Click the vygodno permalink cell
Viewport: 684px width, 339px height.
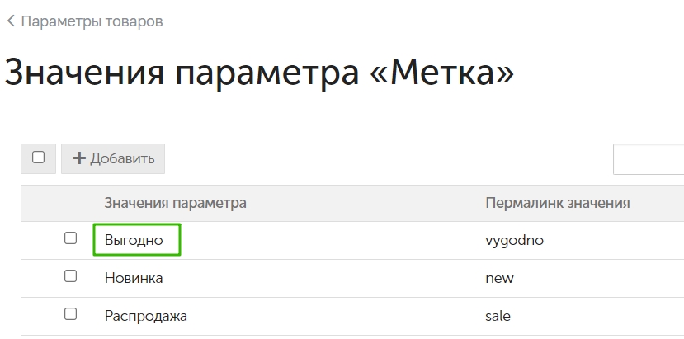[514, 240]
